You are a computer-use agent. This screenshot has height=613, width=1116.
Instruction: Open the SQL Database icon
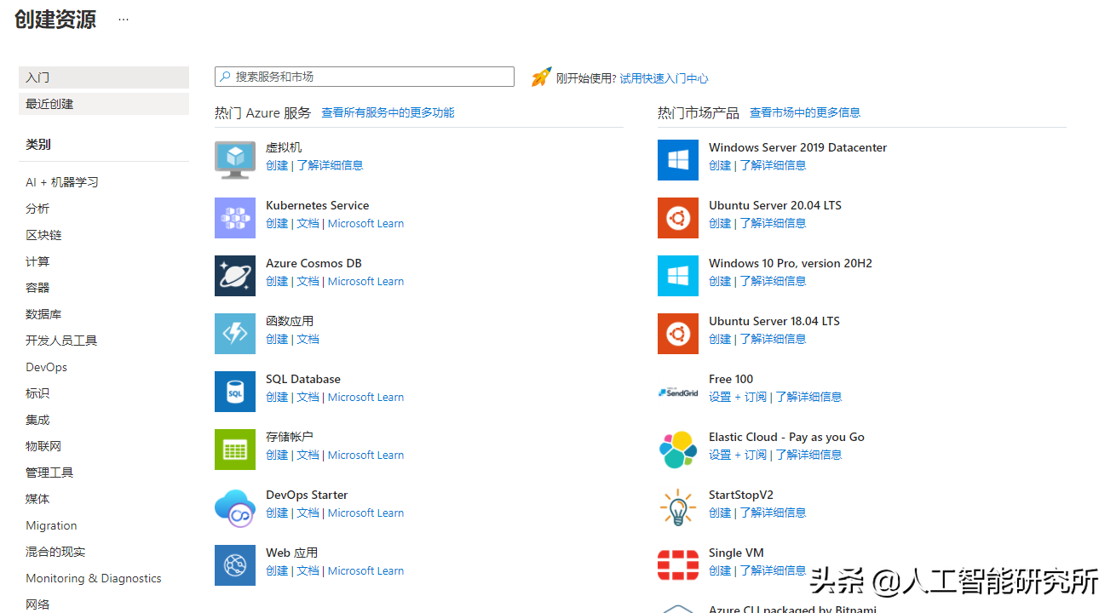(x=235, y=392)
